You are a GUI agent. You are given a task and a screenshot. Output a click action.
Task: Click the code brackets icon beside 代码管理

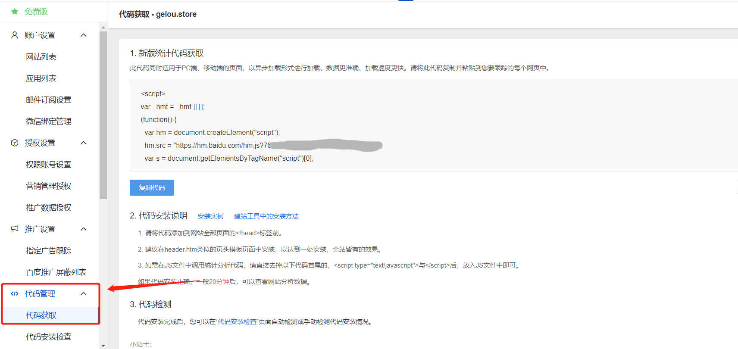[15, 293]
